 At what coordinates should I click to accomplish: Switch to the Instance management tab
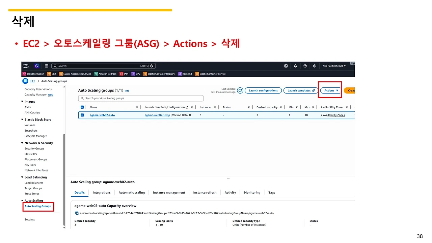click(169, 193)
